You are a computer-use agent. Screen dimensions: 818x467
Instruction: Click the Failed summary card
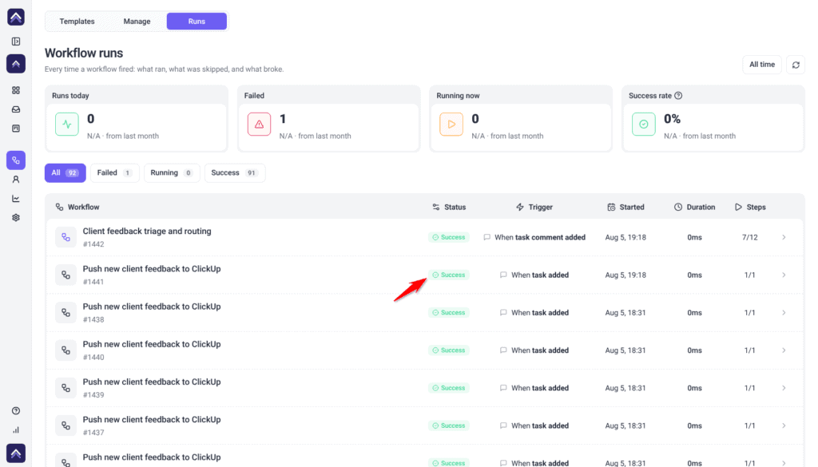tap(328, 118)
